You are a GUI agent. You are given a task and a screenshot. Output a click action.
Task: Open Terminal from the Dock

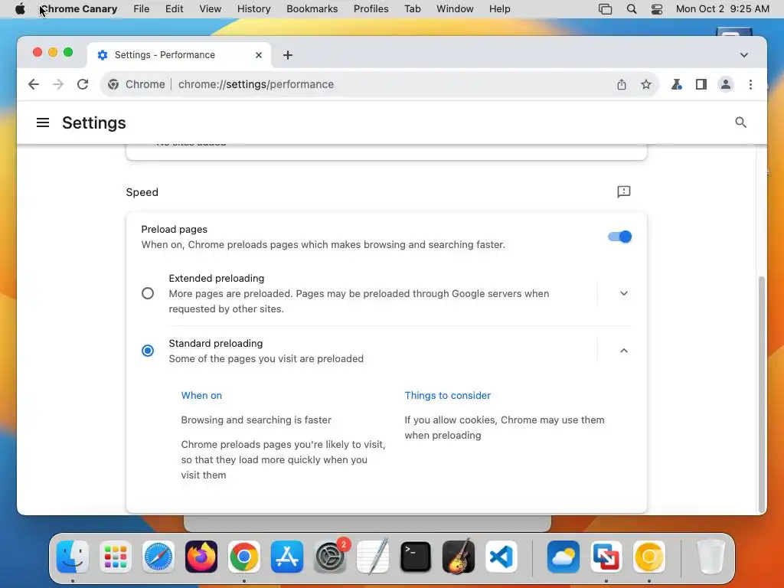click(x=416, y=557)
